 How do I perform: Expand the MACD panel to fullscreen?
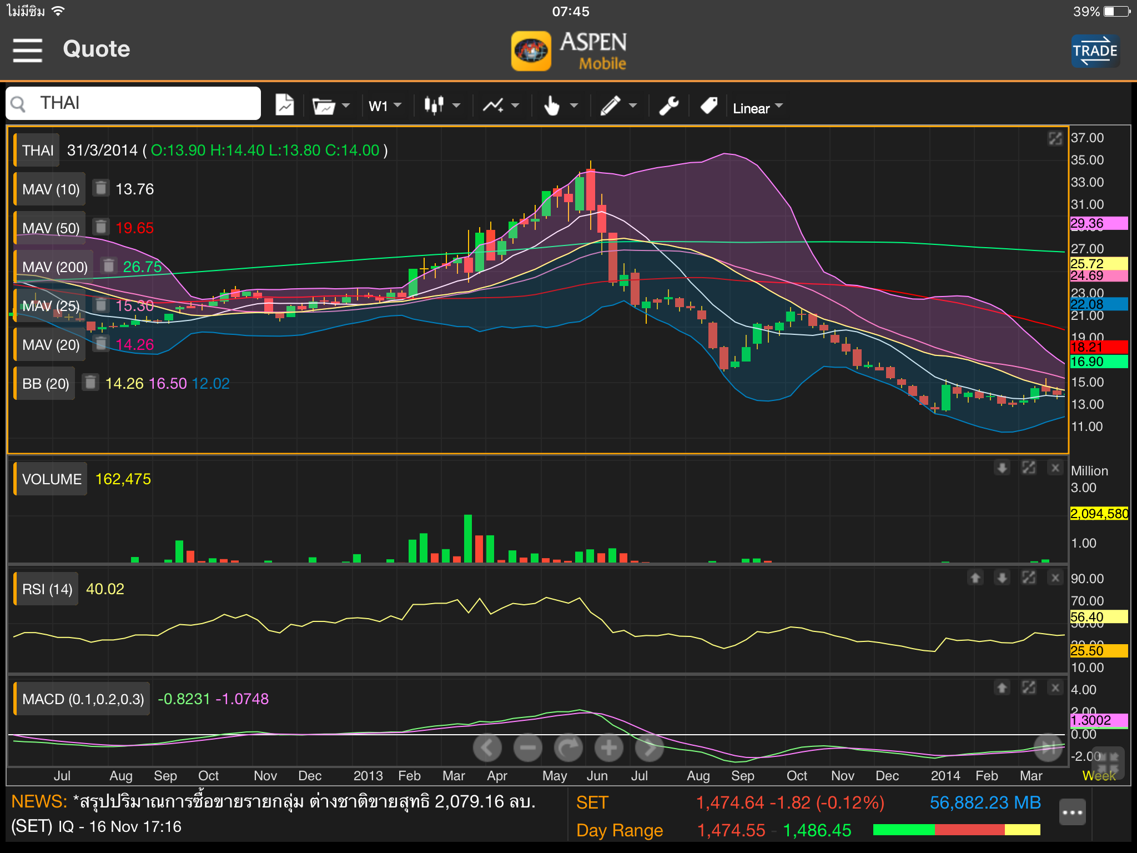(x=1029, y=688)
